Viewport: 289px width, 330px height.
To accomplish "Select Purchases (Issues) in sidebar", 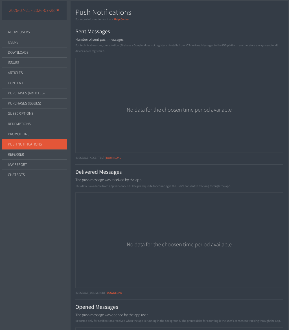I will click(x=34, y=103).
